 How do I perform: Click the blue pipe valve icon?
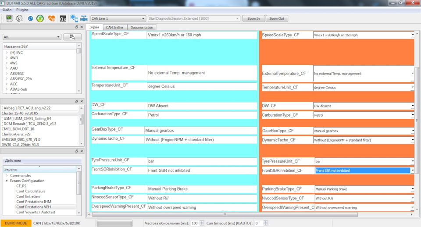[84, 18]
